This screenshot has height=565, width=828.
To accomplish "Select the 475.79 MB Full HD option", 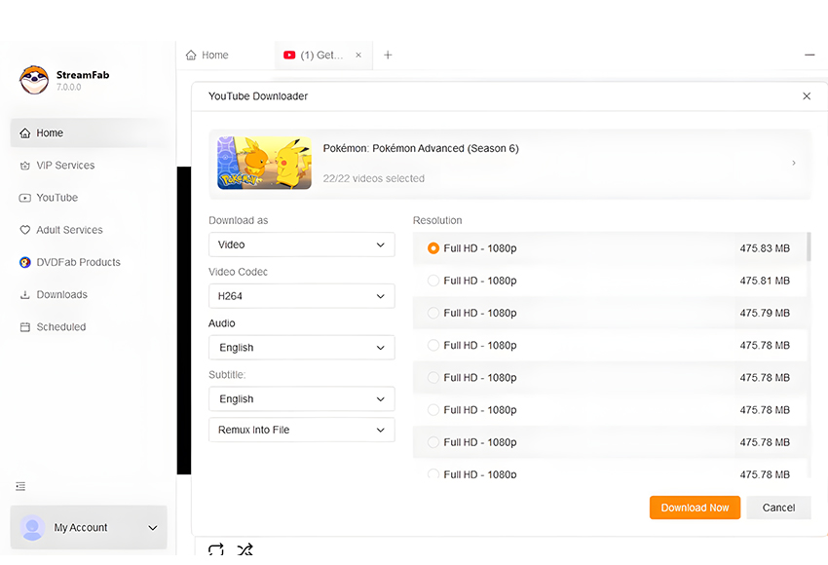I will [x=433, y=313].
